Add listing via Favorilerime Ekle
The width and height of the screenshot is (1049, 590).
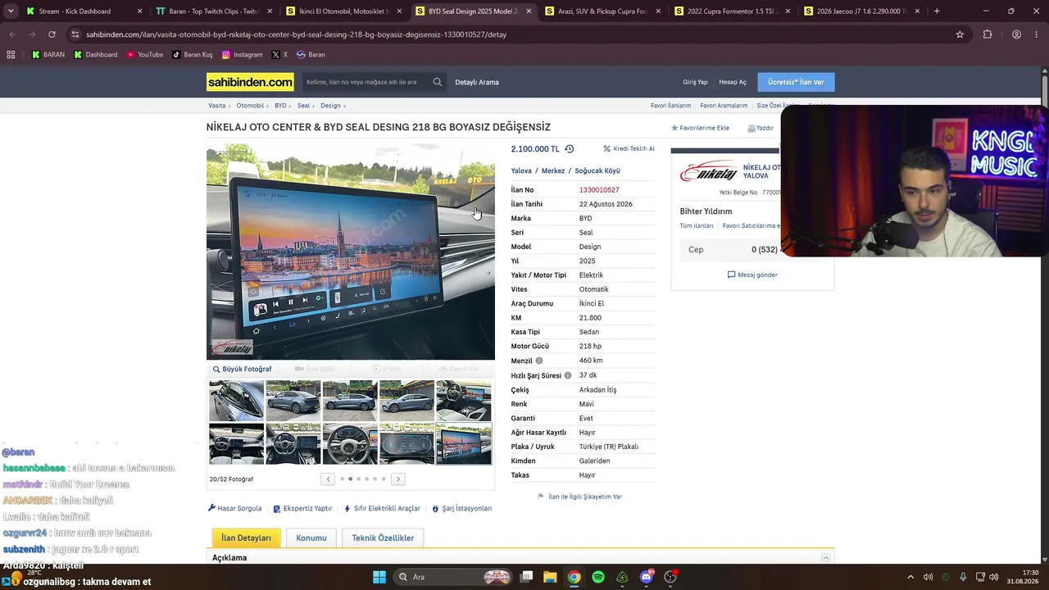[x=700, y=128]
